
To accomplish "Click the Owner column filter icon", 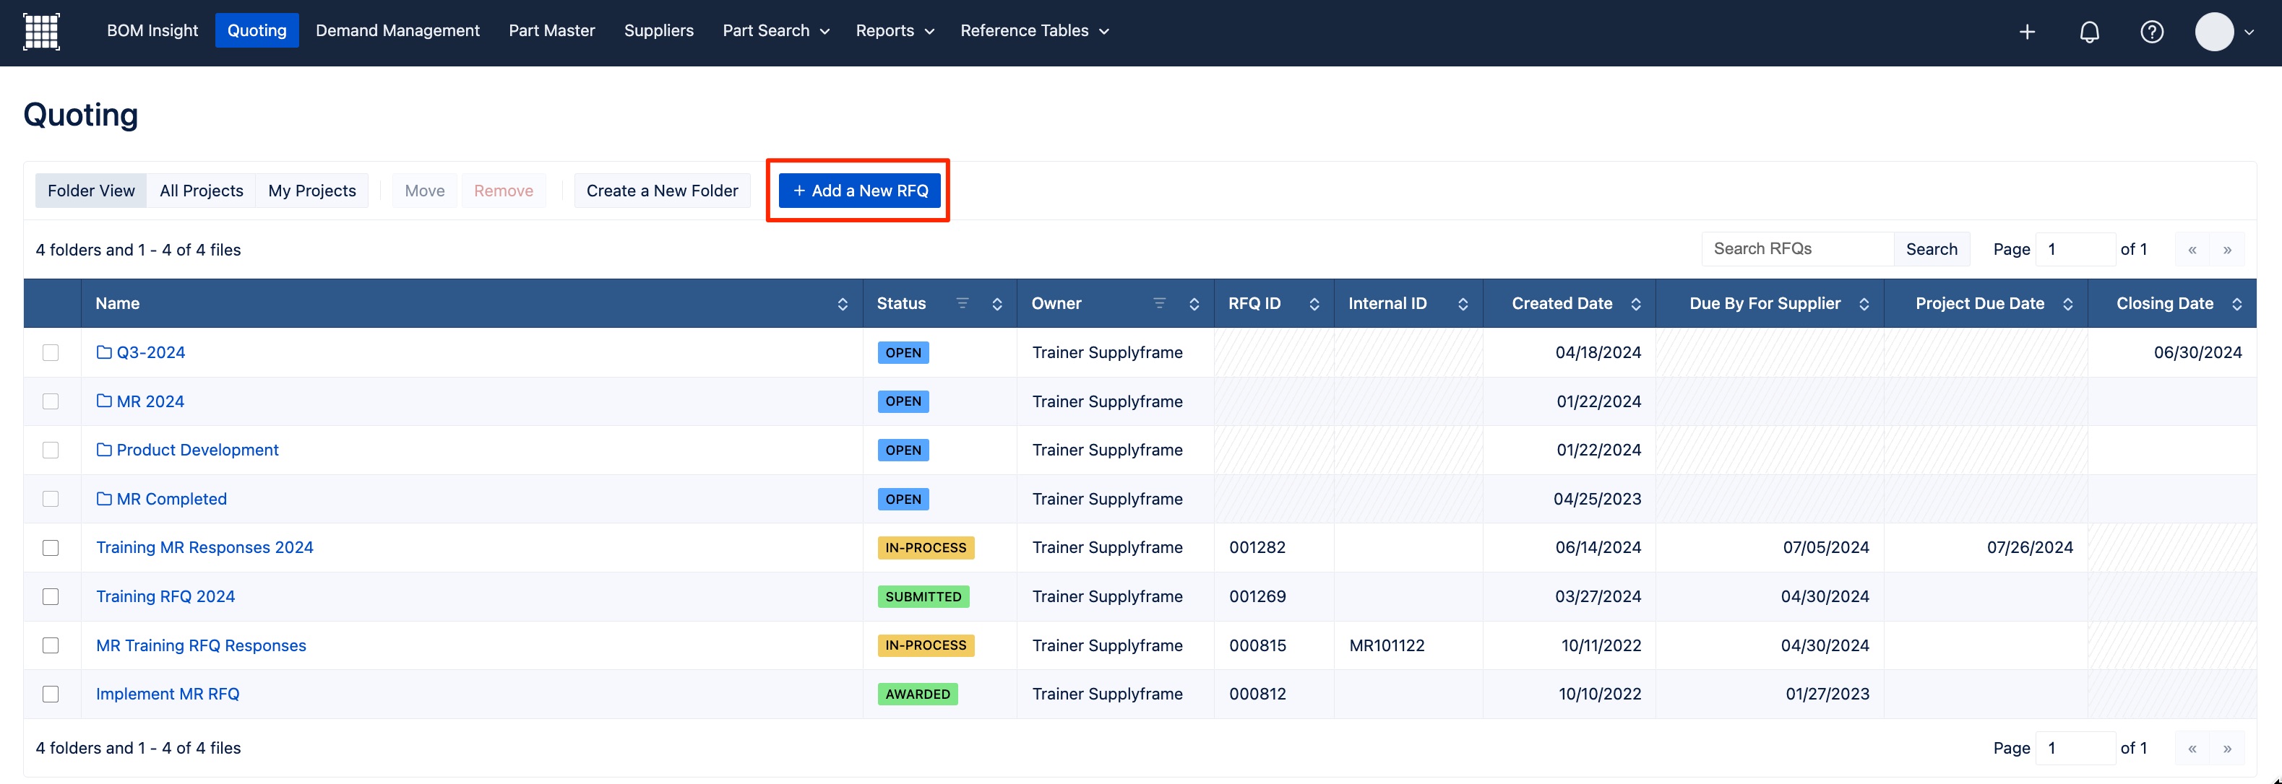I will (x=1159, y=303).
